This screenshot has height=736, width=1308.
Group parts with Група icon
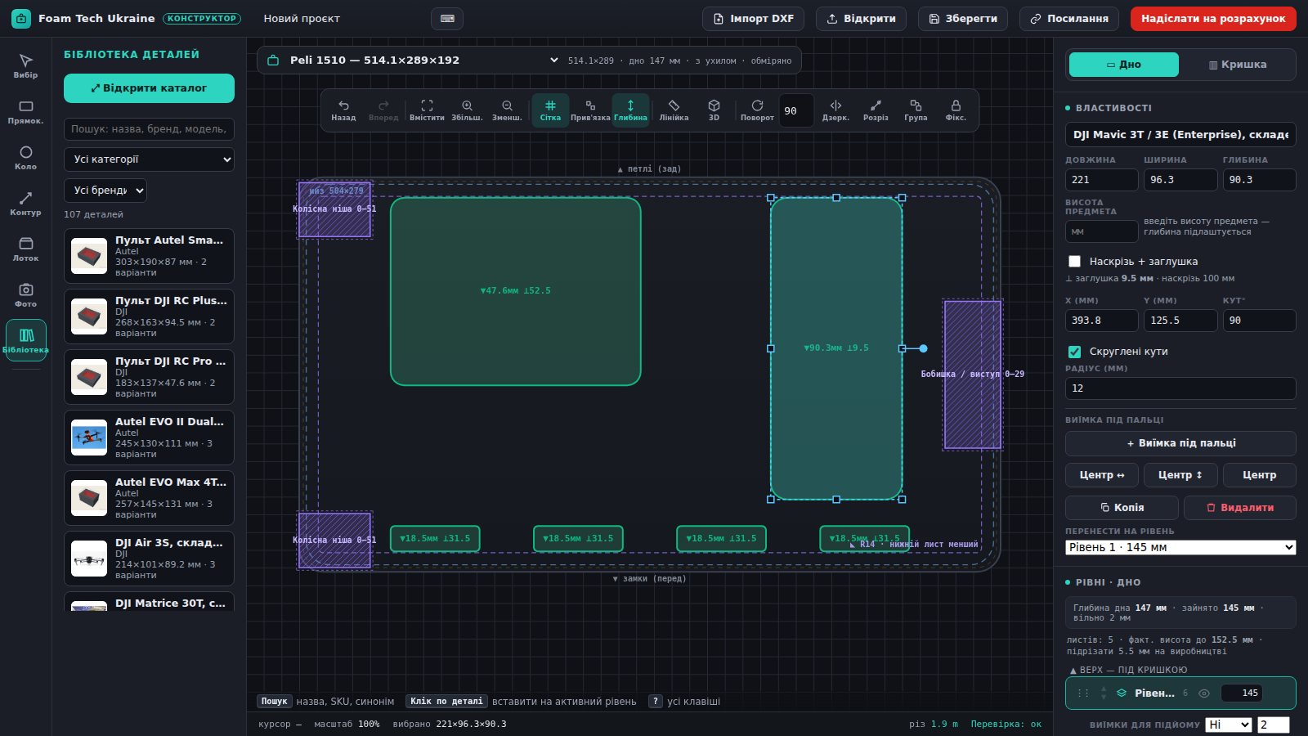point(916,110)
